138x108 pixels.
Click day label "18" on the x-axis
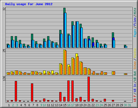click(77, 105)
